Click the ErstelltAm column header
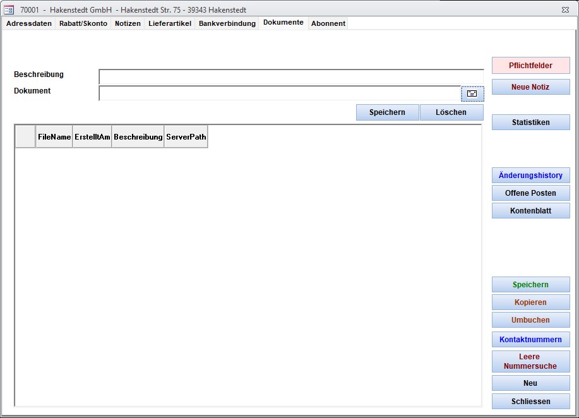The width and height of the screenshot is (579, 418). (92, 137)
